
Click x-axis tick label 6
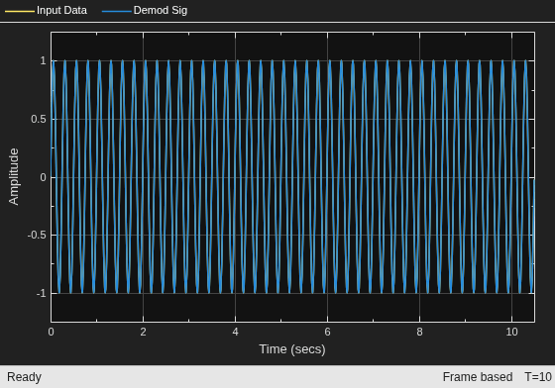(x=327, y=332)
